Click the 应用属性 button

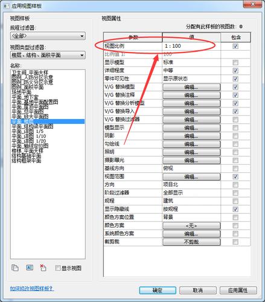[238, 290]
